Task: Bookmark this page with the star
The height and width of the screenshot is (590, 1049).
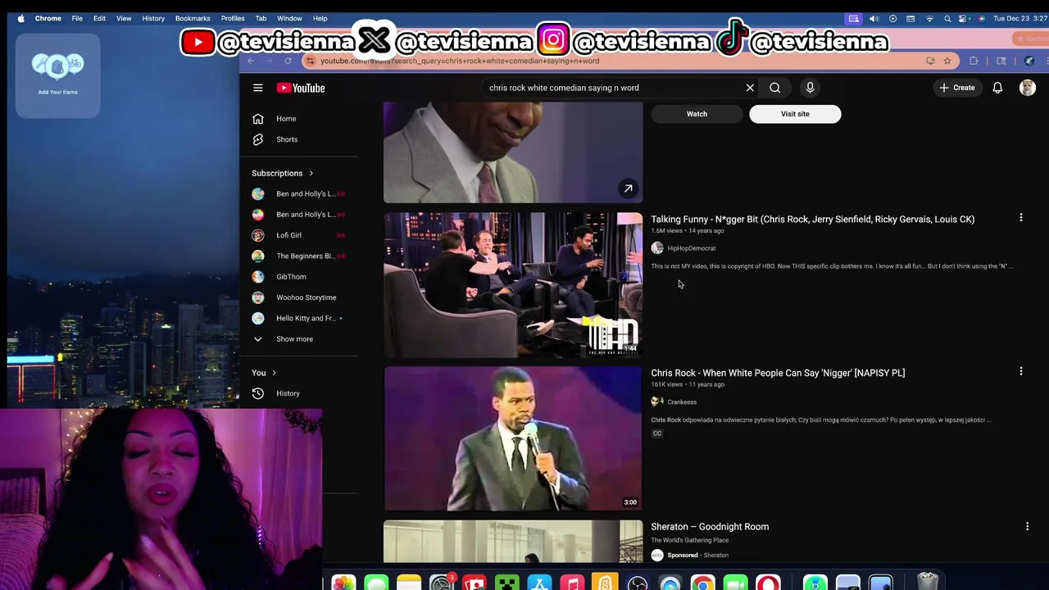Action: [947, 61]
